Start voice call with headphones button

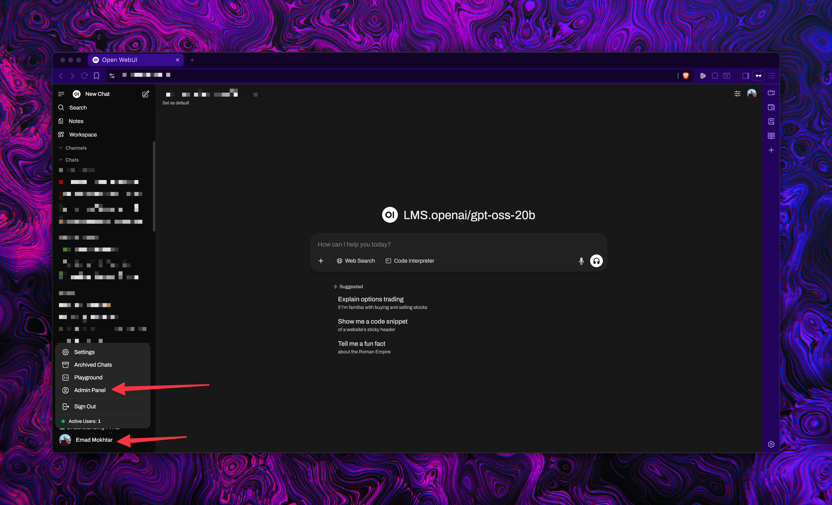596,261
